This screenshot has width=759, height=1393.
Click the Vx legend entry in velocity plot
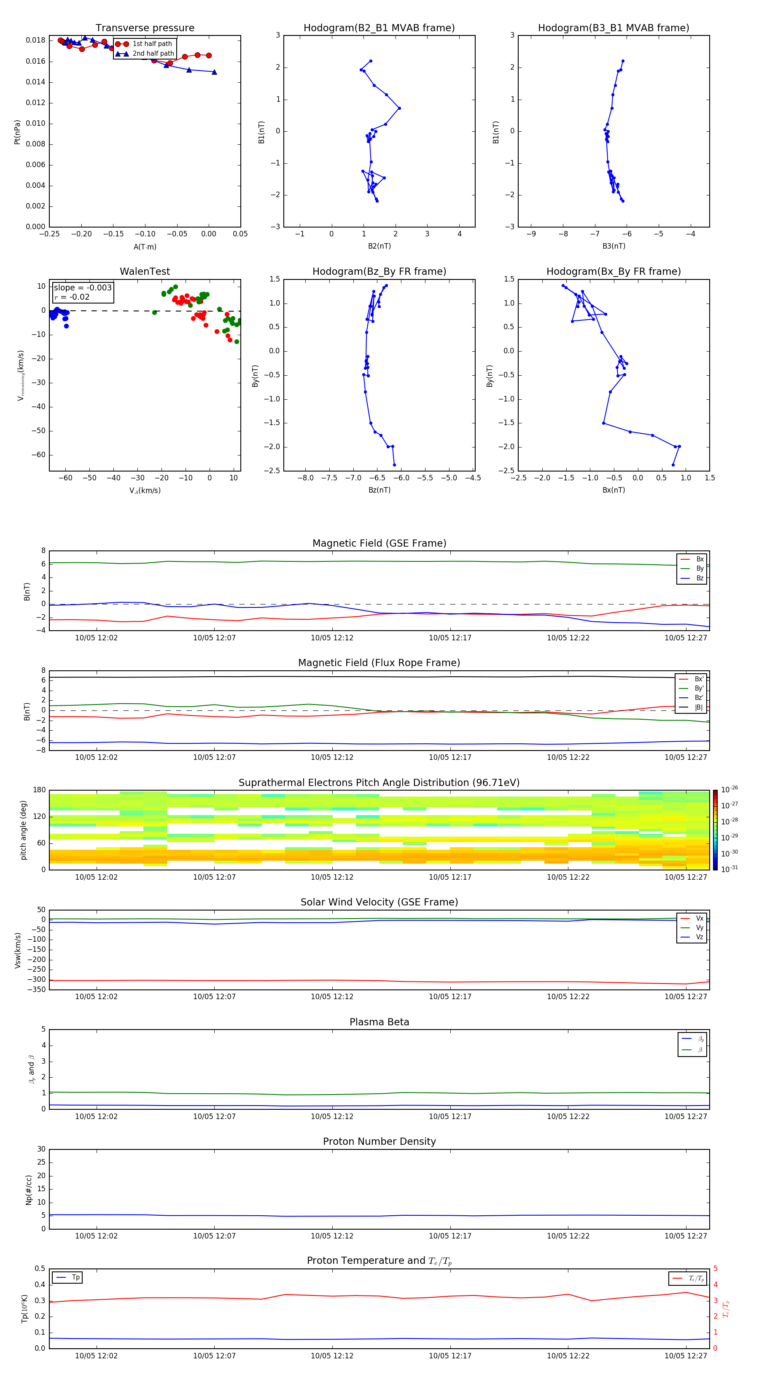[x=692, y=918]
